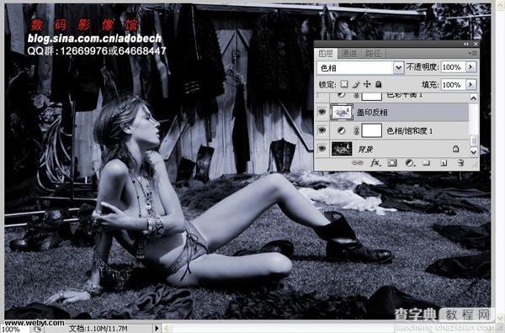Click the 背景 layer thumbnail

coord(342,149)
